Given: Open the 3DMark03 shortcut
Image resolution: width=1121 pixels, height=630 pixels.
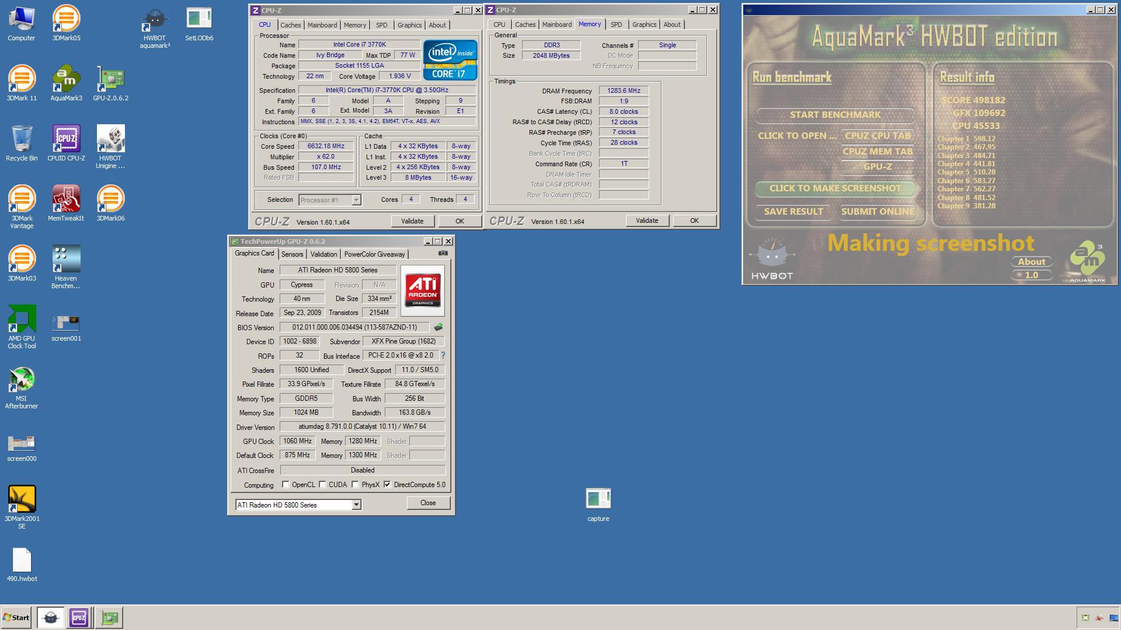Looking at the screenshot, I should pos(22,264).
